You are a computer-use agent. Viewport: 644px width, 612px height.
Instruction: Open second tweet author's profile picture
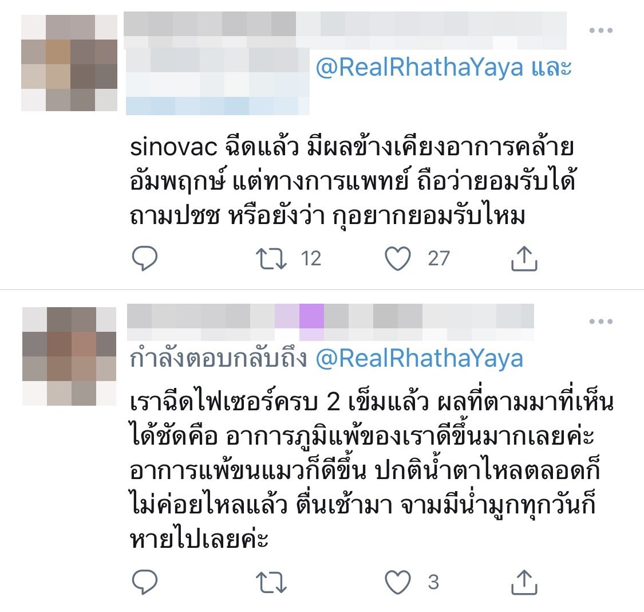tap(69, 356)
